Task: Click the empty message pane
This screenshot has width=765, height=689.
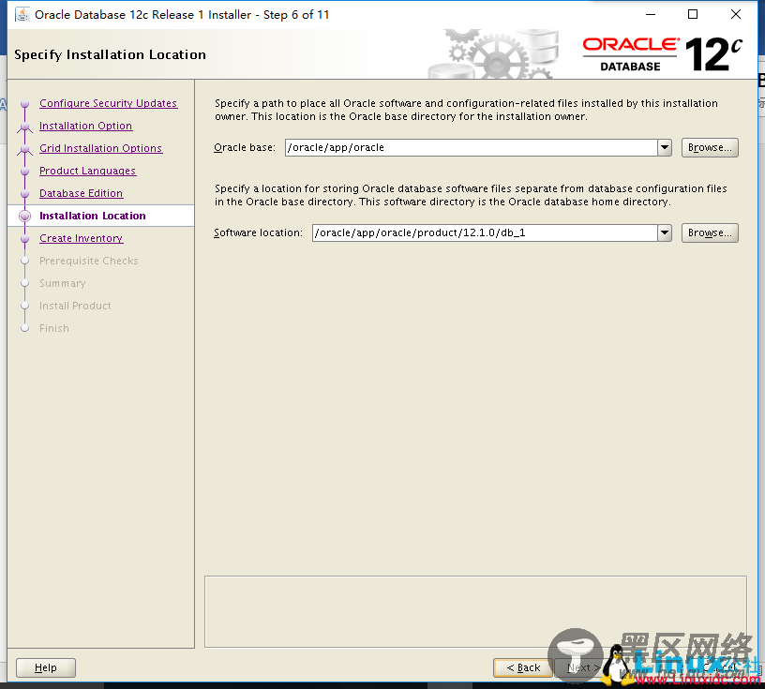Action: pyautogui.click(x=475, y=612)
